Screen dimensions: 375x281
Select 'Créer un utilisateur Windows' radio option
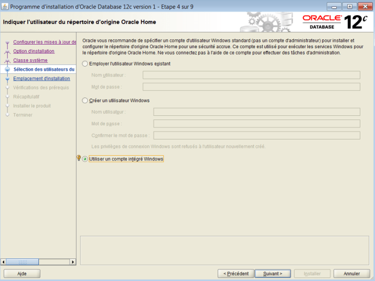pyautogui.click(x=85, y=101)
